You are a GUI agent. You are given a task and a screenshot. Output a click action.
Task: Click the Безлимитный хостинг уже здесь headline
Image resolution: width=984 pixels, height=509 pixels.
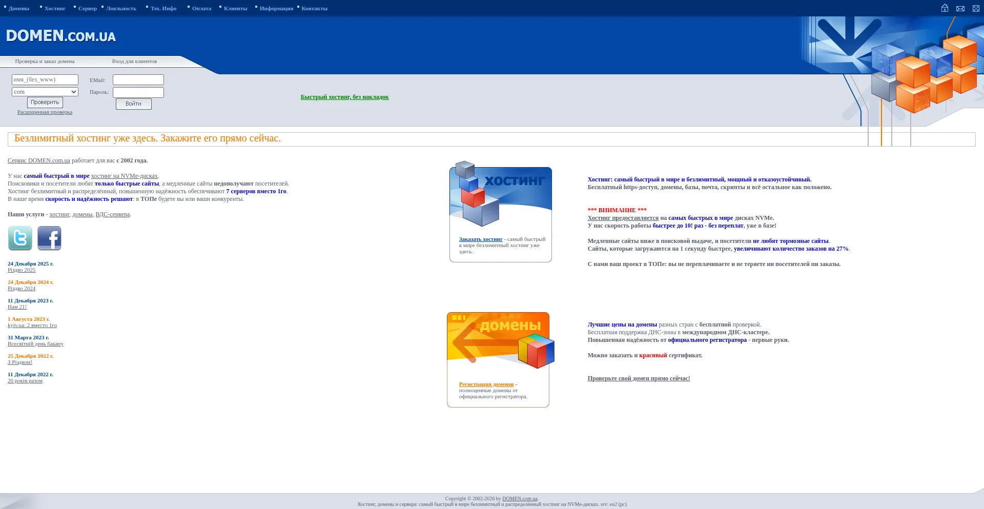pos(148,138)
